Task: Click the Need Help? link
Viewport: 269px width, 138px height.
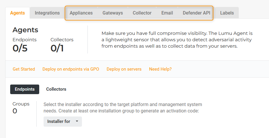Action: [160, 69]
